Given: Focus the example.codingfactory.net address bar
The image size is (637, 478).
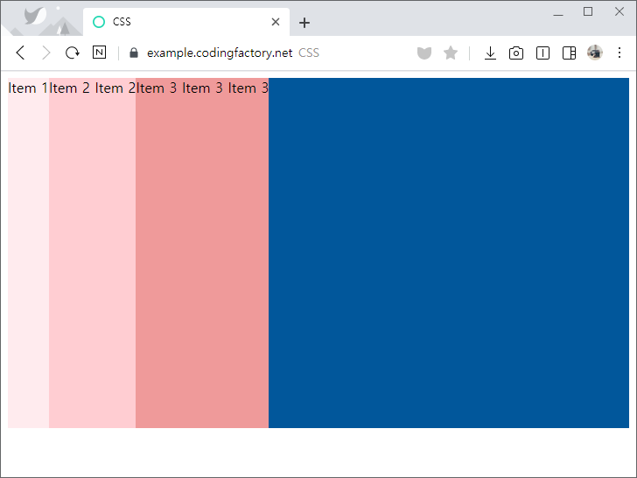Looking at the screenshot, I should [x=262, y=53].
